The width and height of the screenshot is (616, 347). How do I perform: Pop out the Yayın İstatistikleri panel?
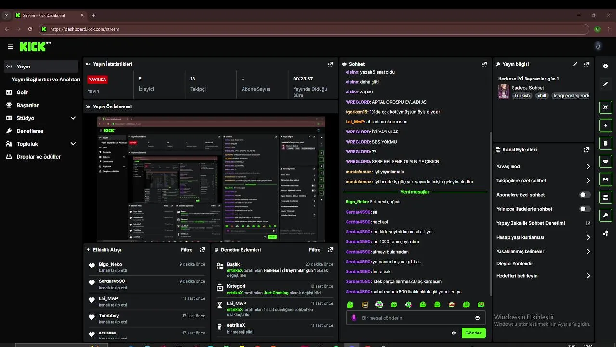(330, 64)
